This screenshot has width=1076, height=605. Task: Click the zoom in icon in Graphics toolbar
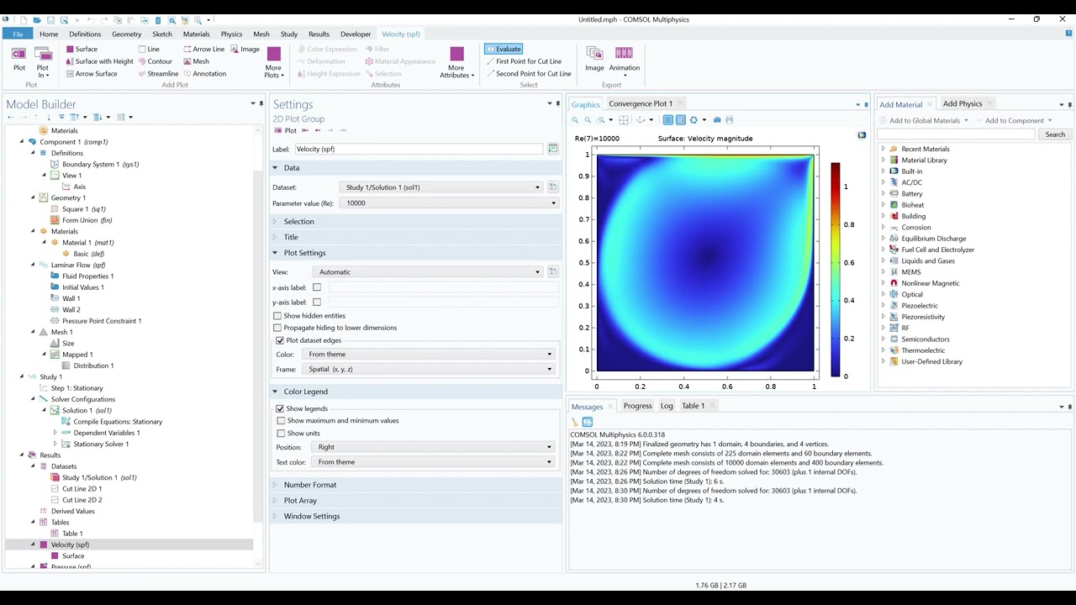[576, 120]
